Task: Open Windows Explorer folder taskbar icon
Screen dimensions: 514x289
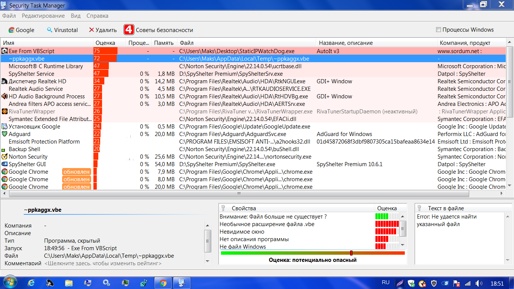Action: [69, 283]
